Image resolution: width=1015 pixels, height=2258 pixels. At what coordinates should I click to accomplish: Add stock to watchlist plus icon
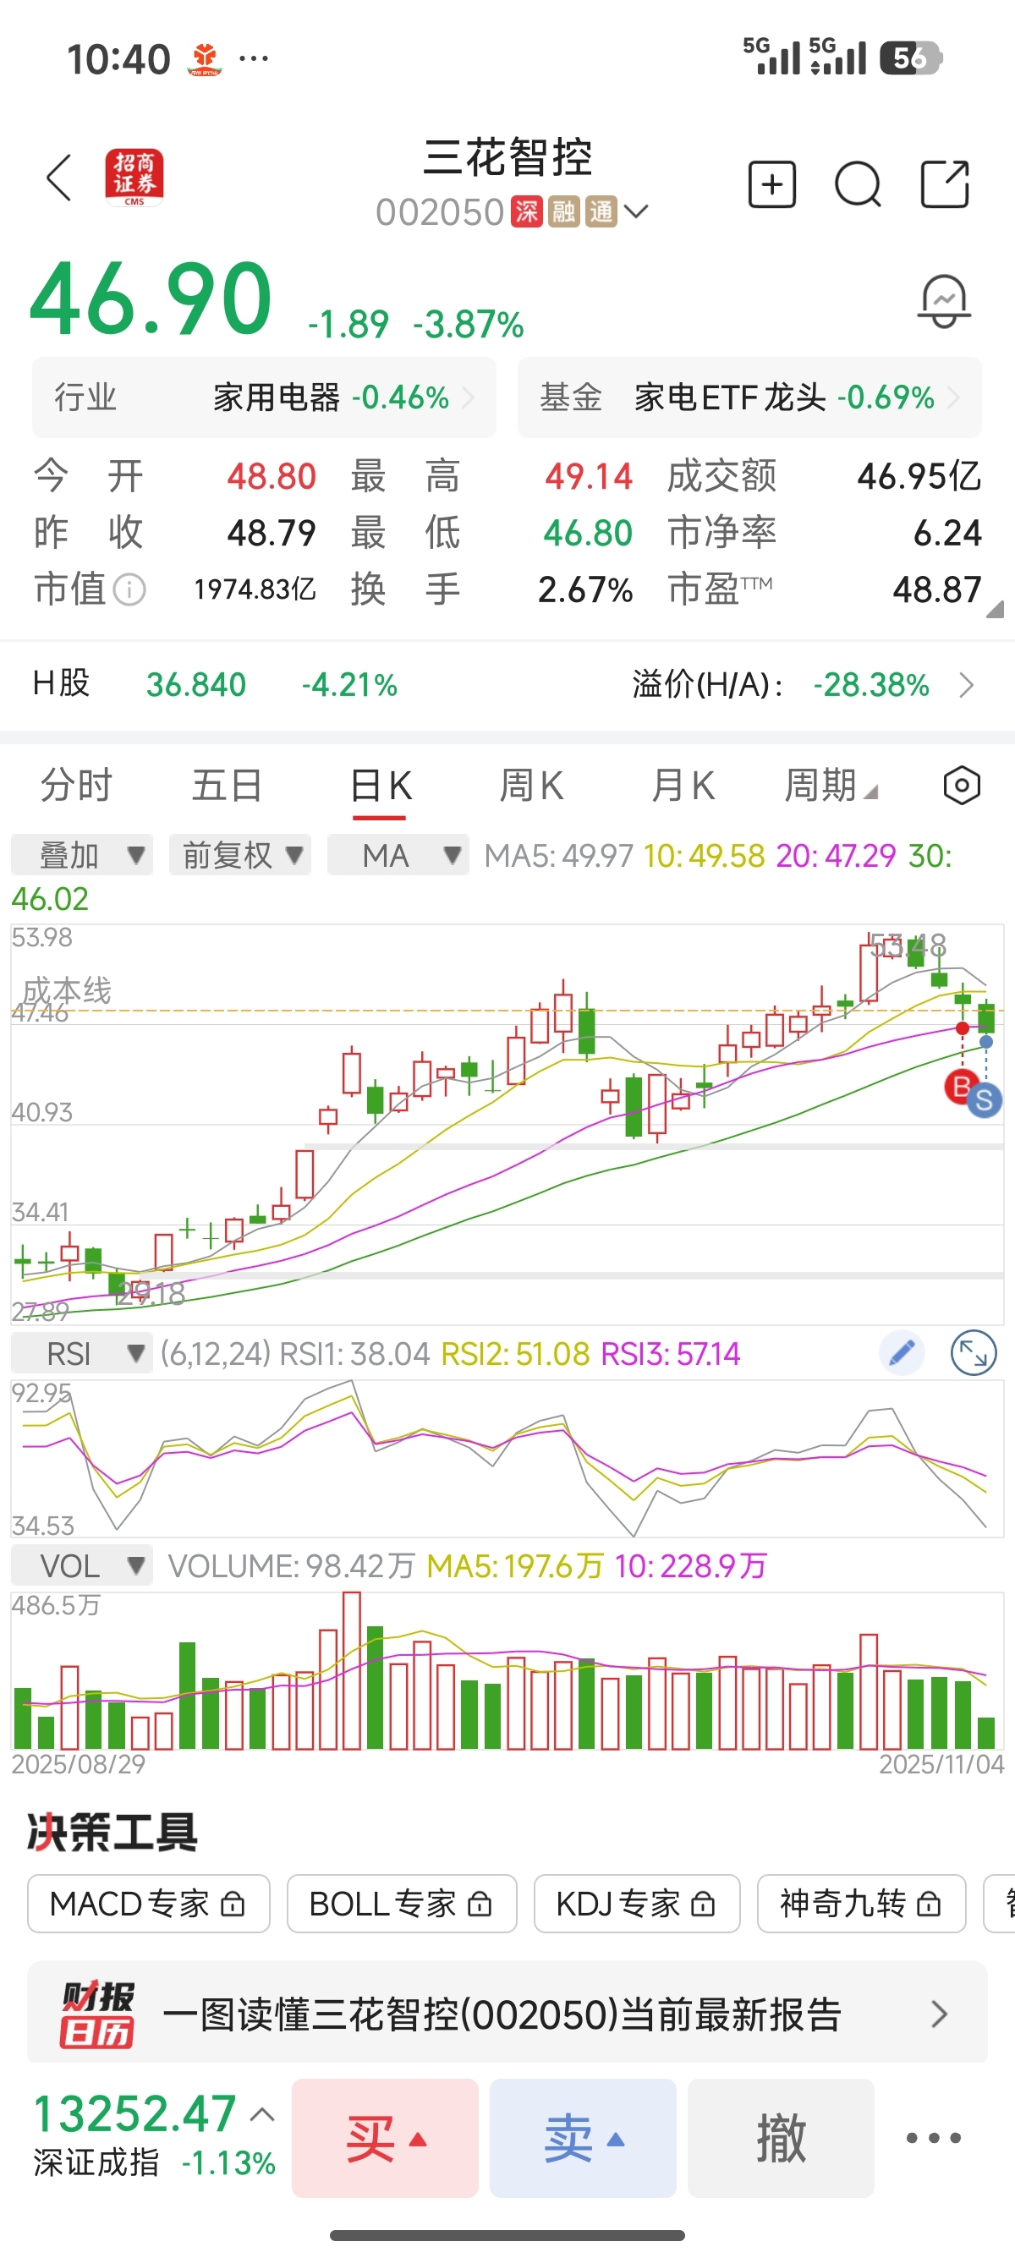(x=772, y=184)
